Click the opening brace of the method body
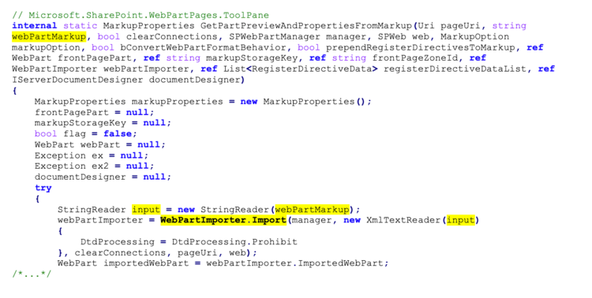Image resolution: width=592 pixels, height=298 pixels. 15,91
